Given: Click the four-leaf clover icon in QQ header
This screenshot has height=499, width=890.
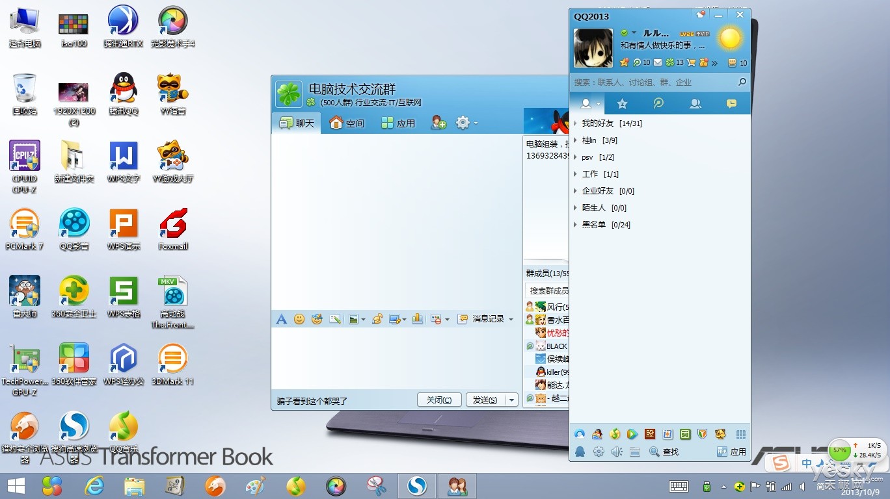Looking at the screenshot, I should coord(669,62).
